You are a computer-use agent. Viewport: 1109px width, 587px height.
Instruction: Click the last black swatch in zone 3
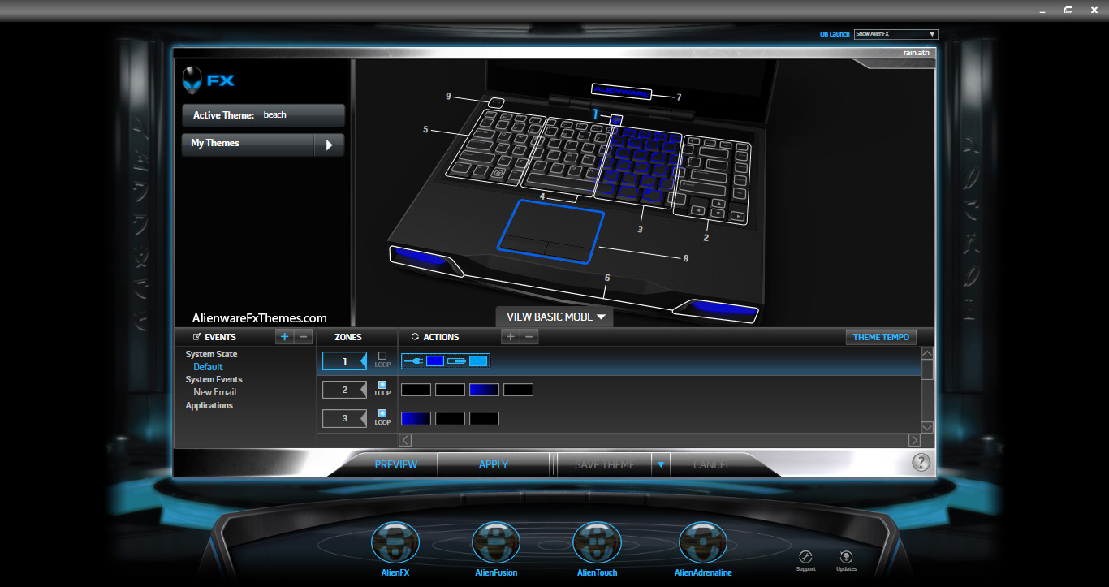coord(484,418)
